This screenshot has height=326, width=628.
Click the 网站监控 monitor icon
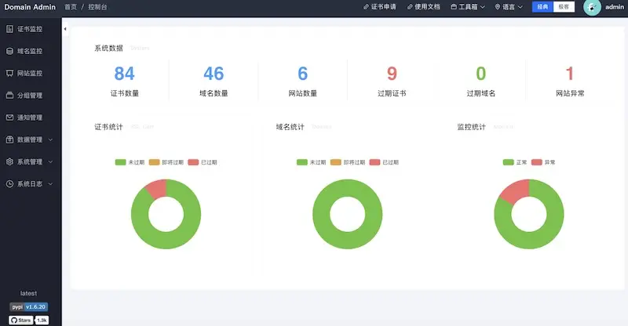click(9, 73)
